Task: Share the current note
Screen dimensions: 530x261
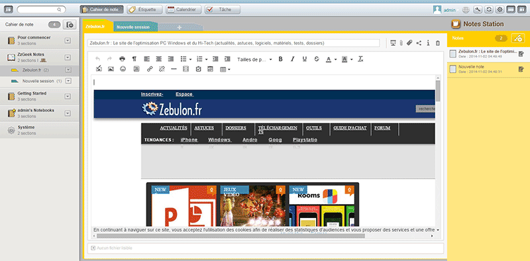Action: (x=419, y=43)
